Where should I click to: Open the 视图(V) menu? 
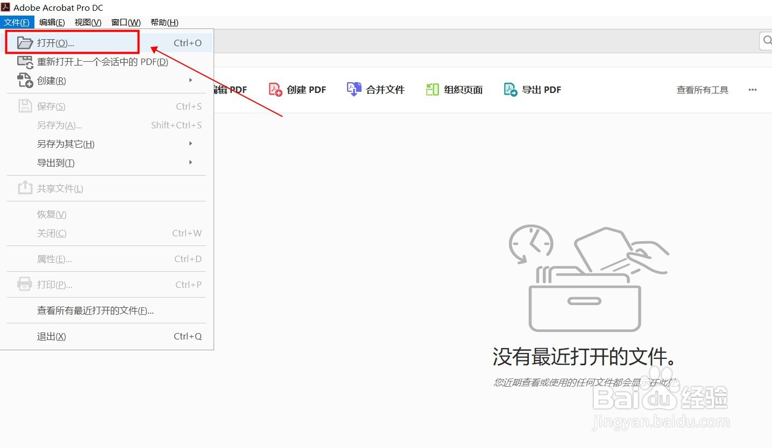pos(88,22)
